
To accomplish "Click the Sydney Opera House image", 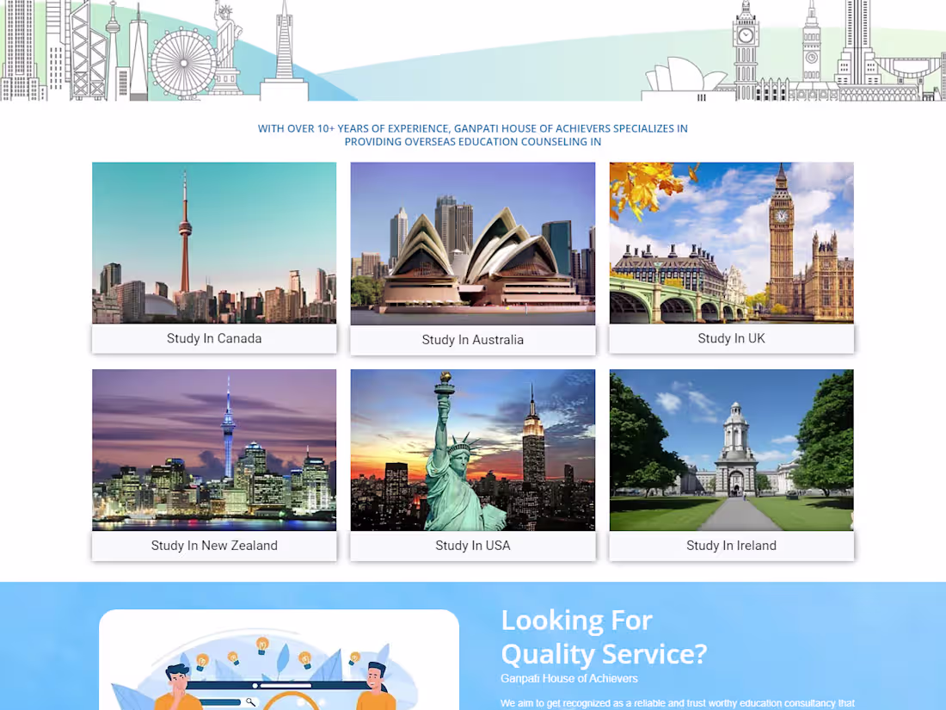I will pyautogui.click(x=472, y=243).
